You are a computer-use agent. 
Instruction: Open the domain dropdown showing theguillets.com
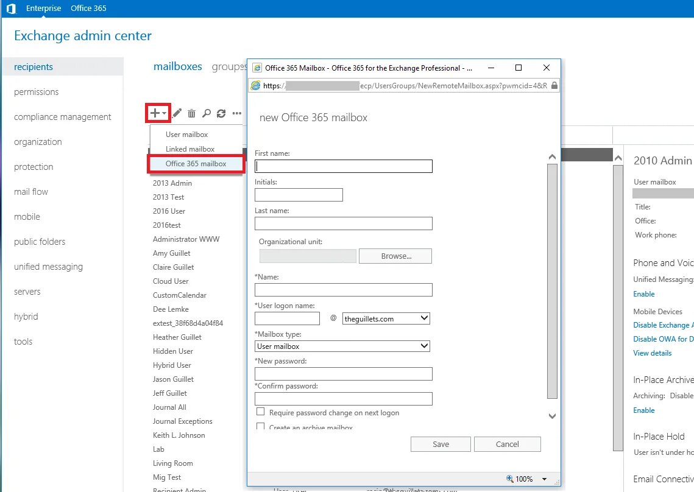coord(386,318)
